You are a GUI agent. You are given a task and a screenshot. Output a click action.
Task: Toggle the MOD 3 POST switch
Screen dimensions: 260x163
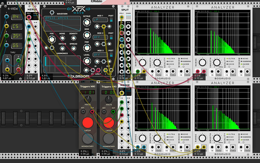click(111, 54)
